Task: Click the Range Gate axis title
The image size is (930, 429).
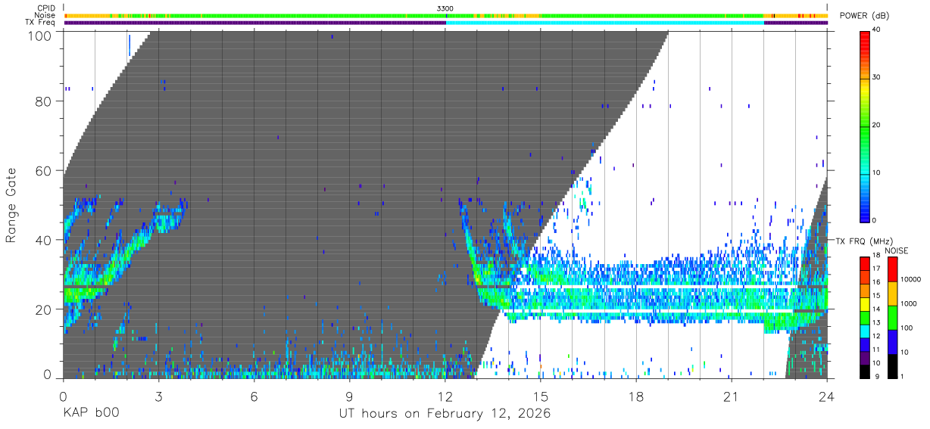Action: point(11,204)
